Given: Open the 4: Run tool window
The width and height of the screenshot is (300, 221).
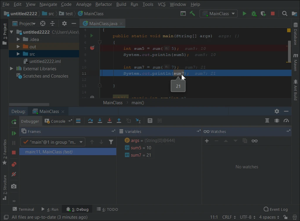Looking at the screenshot, I should [50, 209].
